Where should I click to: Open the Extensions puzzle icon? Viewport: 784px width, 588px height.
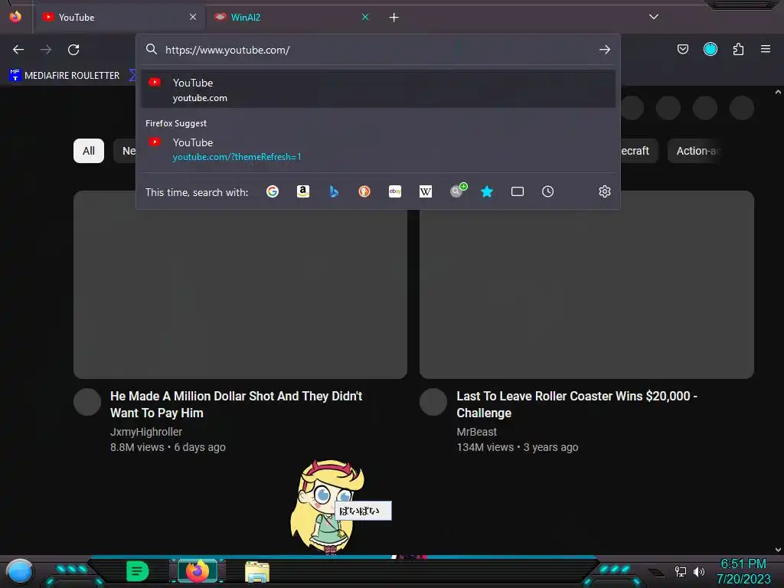(738, 49)
